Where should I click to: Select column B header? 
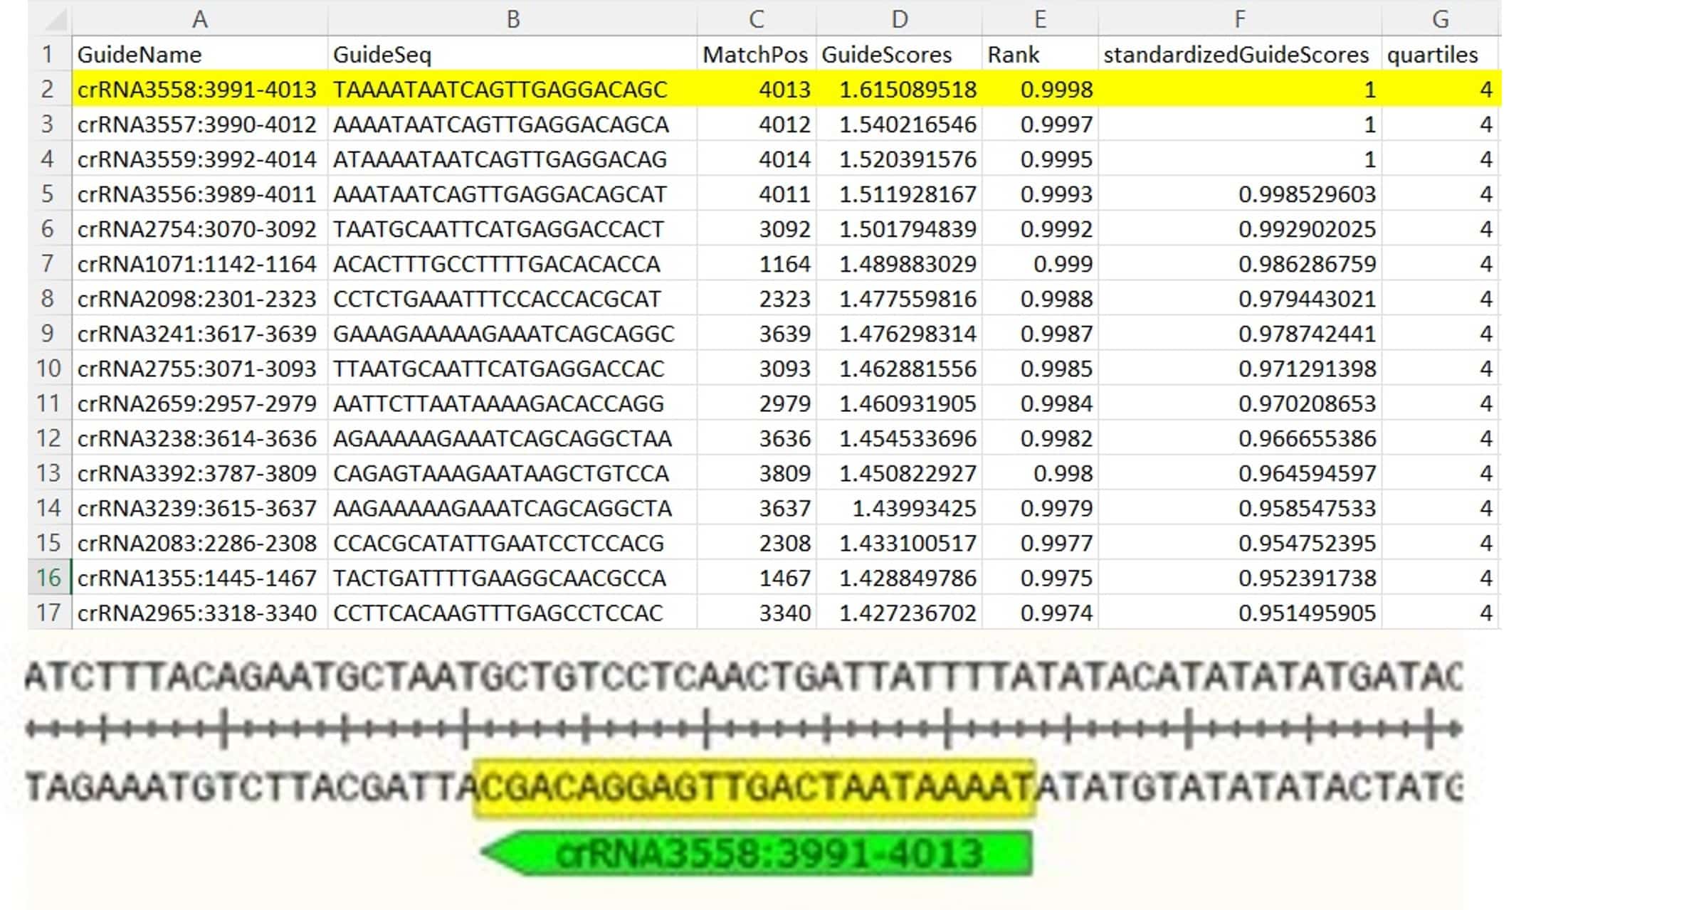(512, 18)
